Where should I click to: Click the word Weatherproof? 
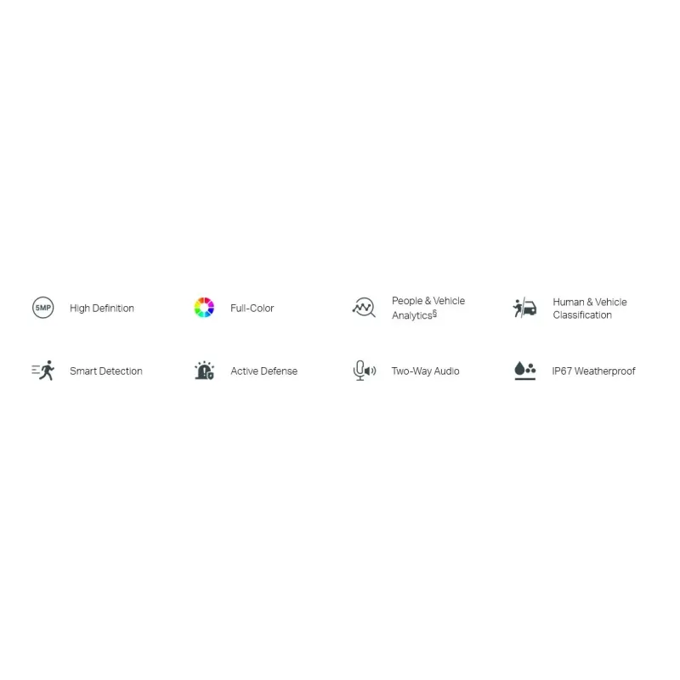(604, 371)
